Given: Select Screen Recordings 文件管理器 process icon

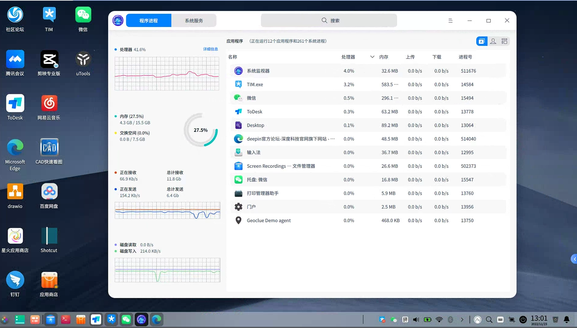Looking at the screenshot, I should click(x=238, y=166).
